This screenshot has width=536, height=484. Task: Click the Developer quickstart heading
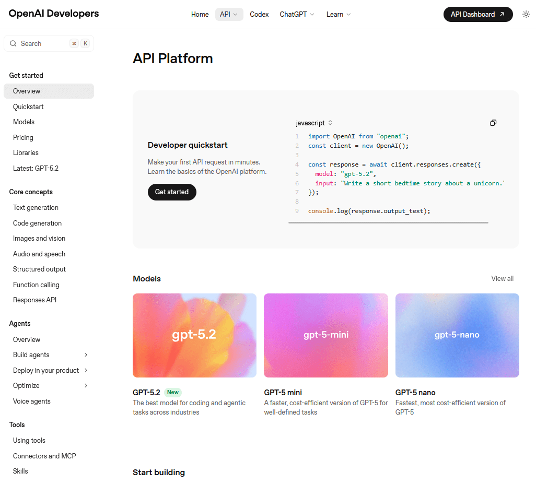pyautogui.click(x=188, y=145)
